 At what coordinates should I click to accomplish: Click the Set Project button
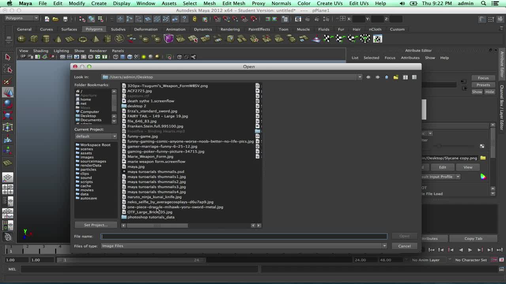(x=96, y=225)
